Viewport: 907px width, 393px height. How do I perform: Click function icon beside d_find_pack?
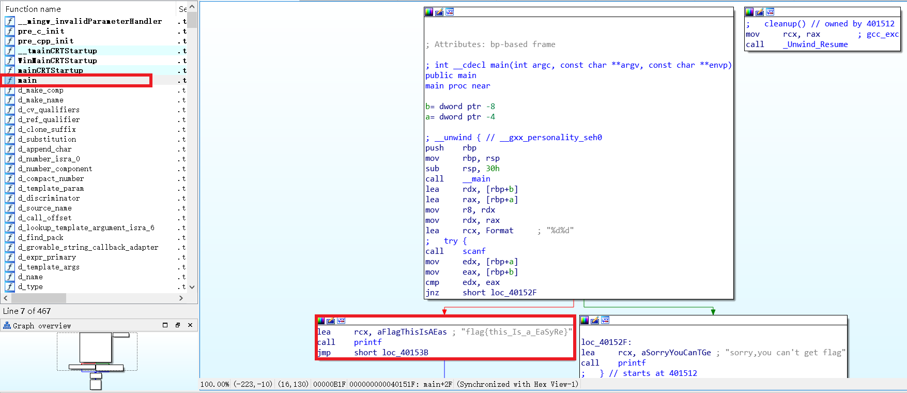tap(10, 237)
